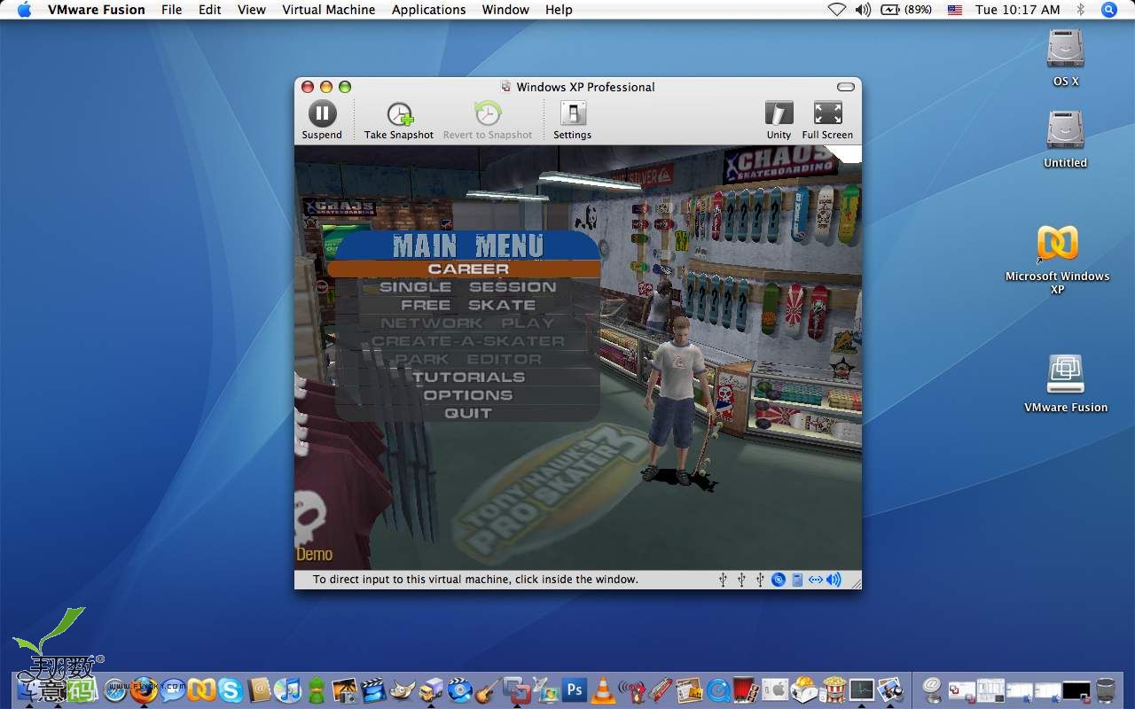Choose FREE SKATE in the main menu
This screenshot has width=1135, height=709.
(467, 304)
